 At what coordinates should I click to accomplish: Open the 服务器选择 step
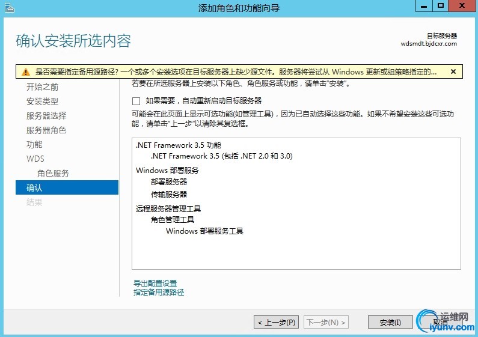(46, 115)
